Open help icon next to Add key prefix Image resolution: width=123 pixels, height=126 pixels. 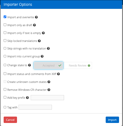coord(27,97)
